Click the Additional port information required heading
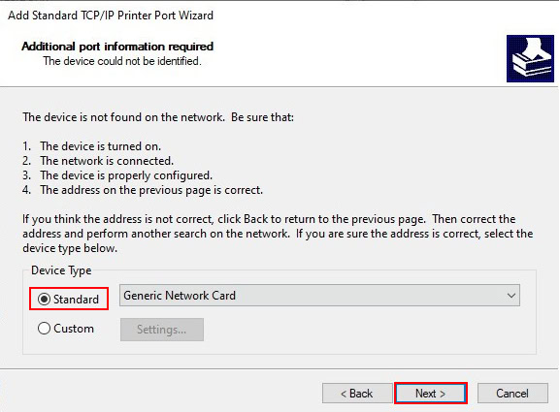The height and width of the screenshot is (412, 560). pyautogui.click(x=117, y=47)
